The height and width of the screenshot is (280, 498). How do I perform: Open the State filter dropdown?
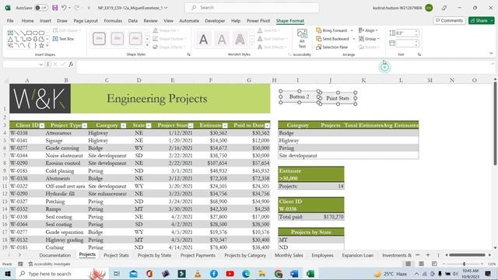(x=149, y=126)
